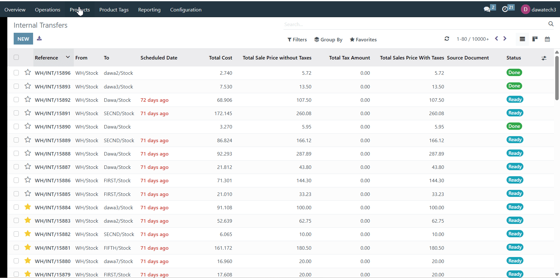Unstar the WH/INT/15883 transfer

pos(28,220)
